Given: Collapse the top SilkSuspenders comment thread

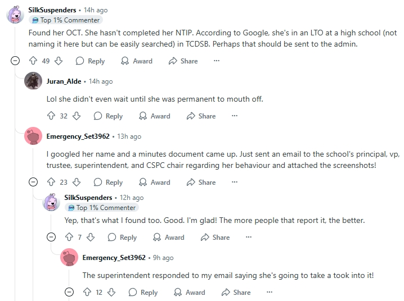Looking at the screenshot, I should [15, 61].
